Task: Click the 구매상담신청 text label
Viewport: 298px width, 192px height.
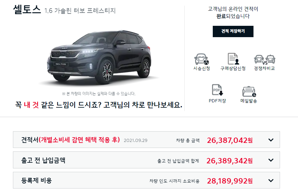Action: pos(233,68)
